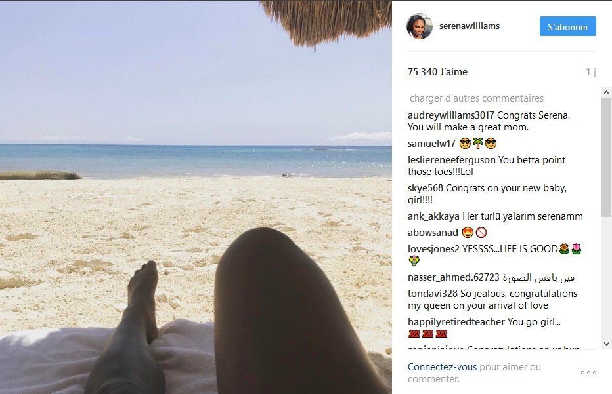
Task: Click the three-dots more options icon
Action: pos(588,372)
